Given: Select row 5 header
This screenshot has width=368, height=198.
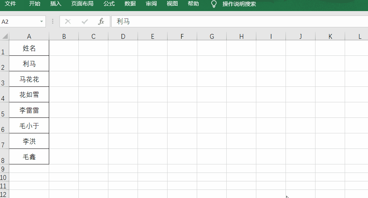Looking at the screenshot, I should pyautogui.click(x=4, y=110).
